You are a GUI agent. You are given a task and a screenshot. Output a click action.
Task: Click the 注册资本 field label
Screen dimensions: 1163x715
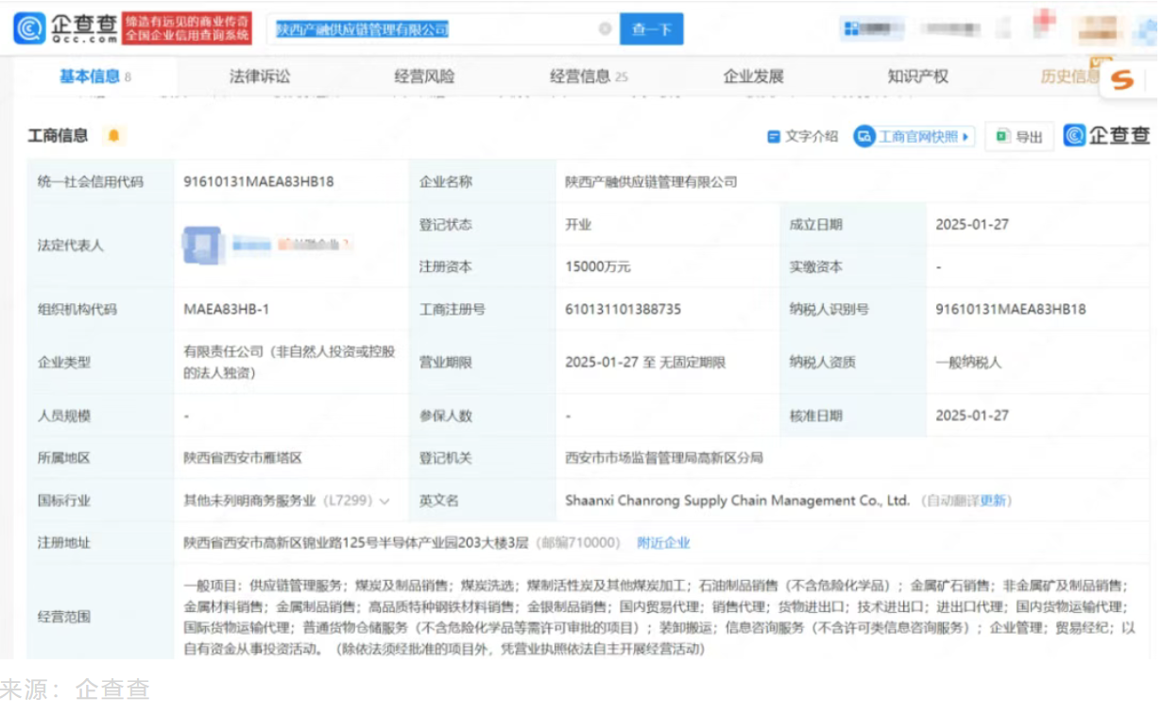[446, 267]
